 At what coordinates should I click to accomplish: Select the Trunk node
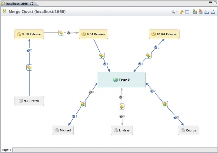[122, 80]
